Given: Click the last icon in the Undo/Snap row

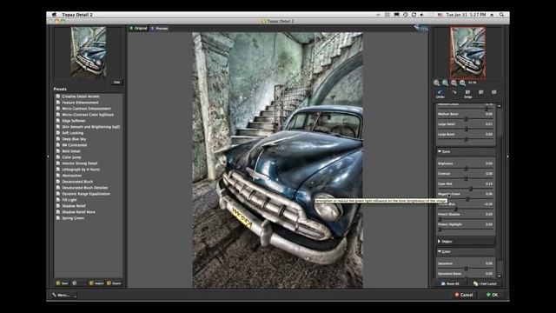Looking at the screenshot, I should coord(494,92).
